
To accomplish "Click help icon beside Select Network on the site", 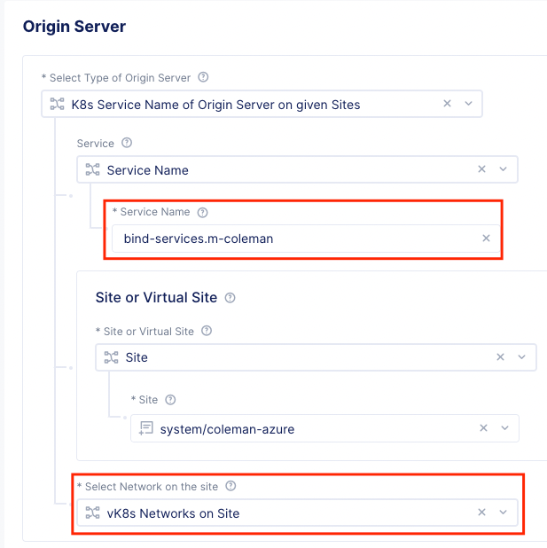I will 231,486.
